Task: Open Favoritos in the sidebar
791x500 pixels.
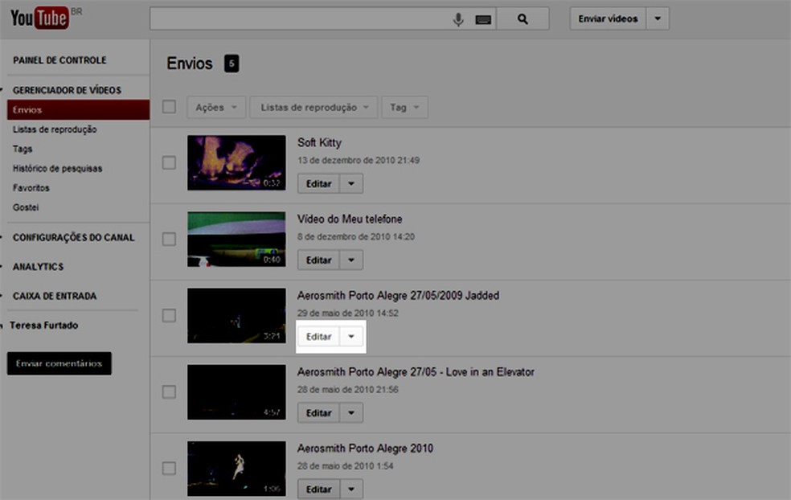Action: 31,187
